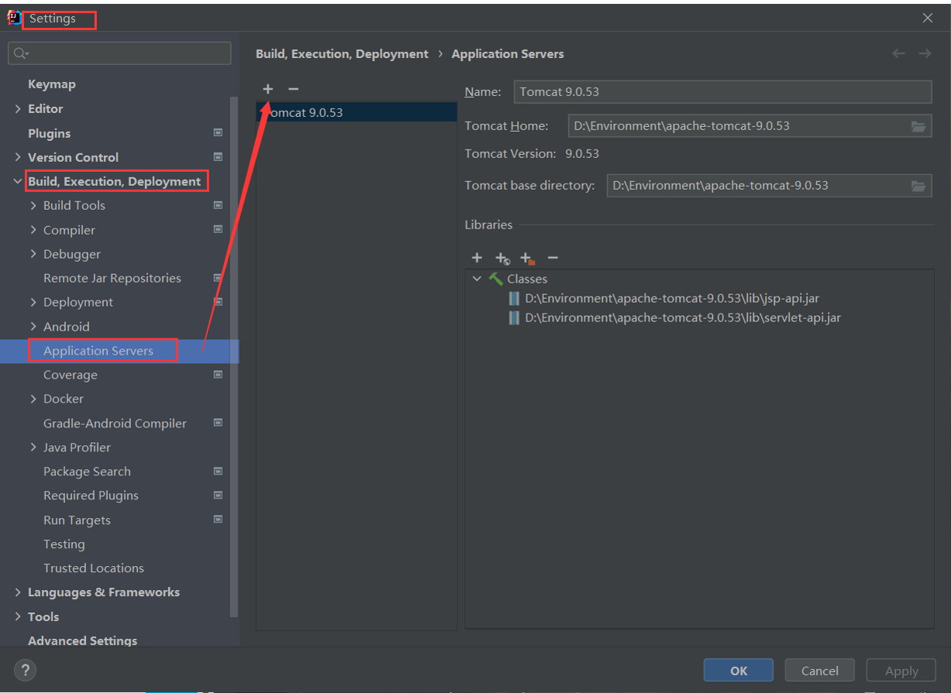Expand the Build Tools node
The image size is (951, 693).
(x=33, y=205)
